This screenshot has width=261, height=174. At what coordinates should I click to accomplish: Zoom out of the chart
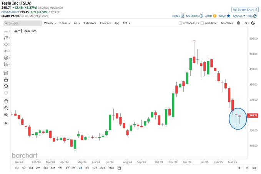click(6, 115)
